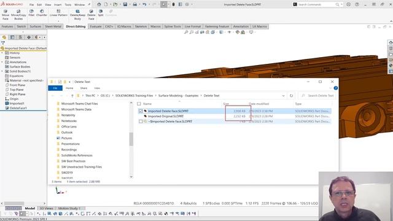Open the Delete/Keep Body tool
The height and width of the screenshot is (221, 393).
[77, 15]
